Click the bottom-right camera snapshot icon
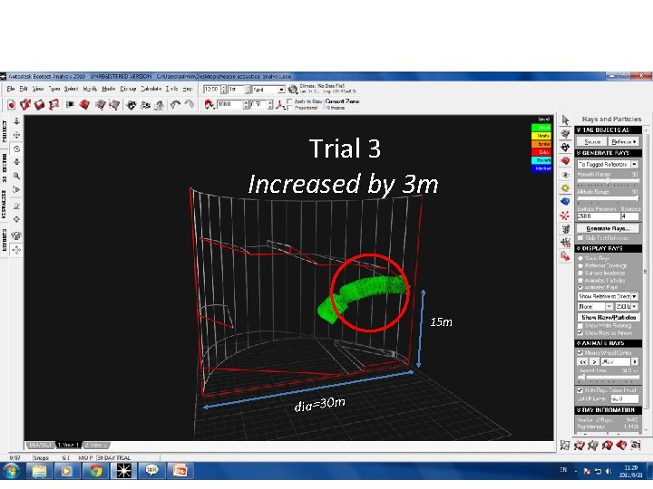 [636, 445]
